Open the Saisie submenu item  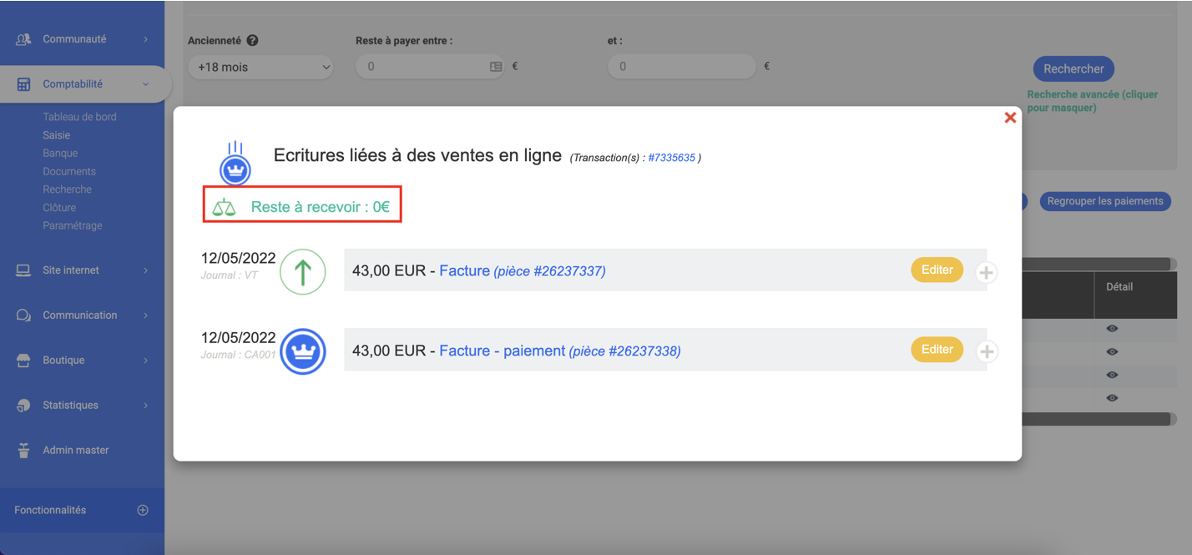click(x=57, y=135)
